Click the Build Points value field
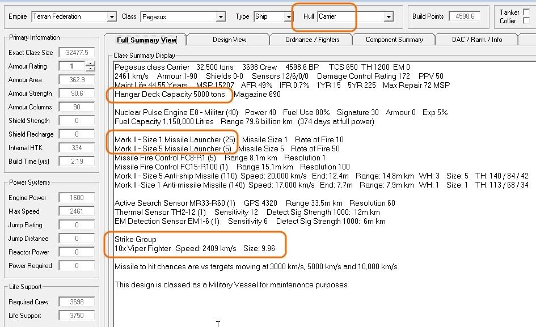 (x=465, y=16)
